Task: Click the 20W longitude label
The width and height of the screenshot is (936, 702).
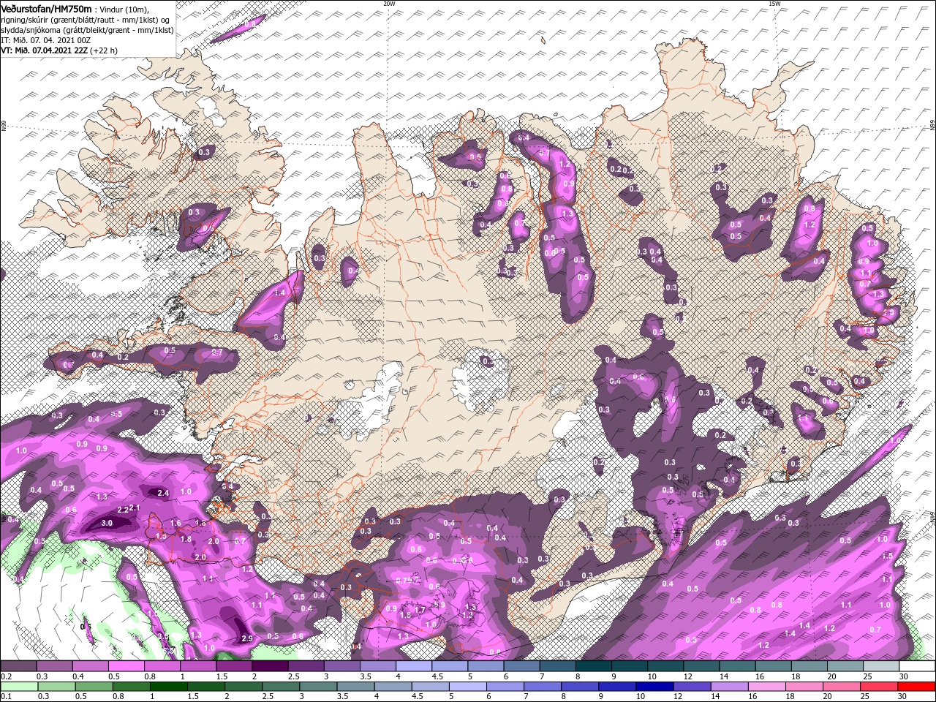Action: [x=390, y=4]
